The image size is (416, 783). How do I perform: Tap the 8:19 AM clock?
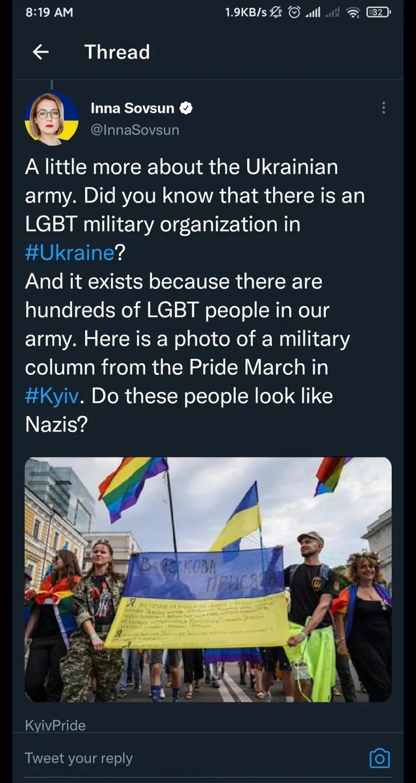pos(49,12)
